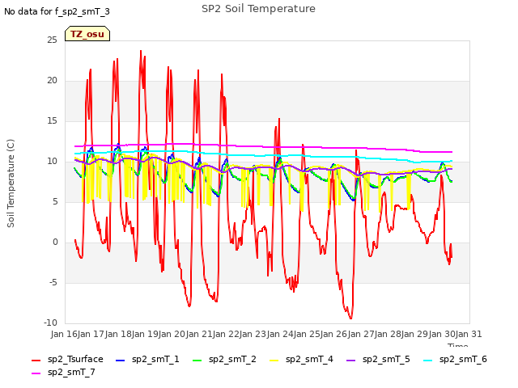Viewport: 518px width, 388px height.
Task: Click the 0 y-axis tick label
Action: (x=55, y=242)
